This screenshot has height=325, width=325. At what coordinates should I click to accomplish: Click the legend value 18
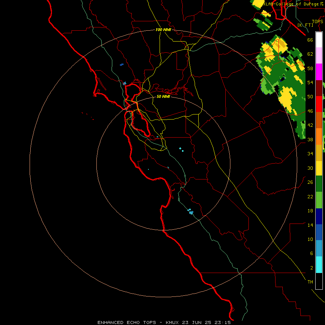pos(310,211)
